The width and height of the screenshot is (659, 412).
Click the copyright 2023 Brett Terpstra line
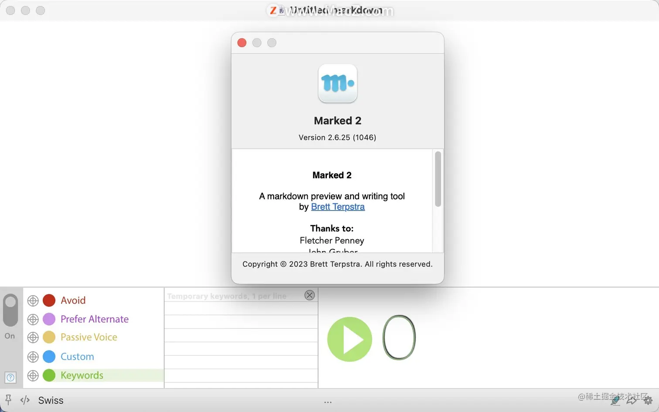tap(337, 264)
